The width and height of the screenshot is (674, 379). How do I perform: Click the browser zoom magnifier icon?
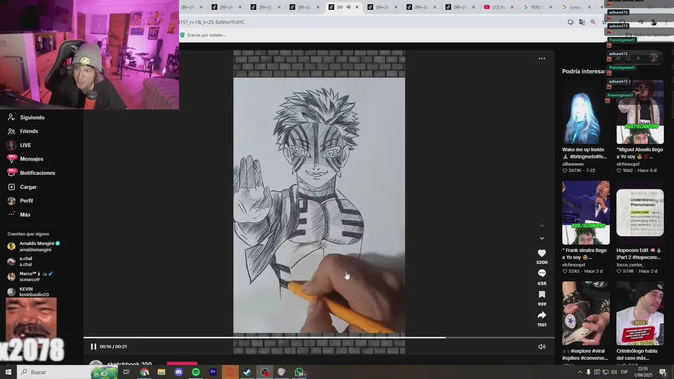coord(593,22)
